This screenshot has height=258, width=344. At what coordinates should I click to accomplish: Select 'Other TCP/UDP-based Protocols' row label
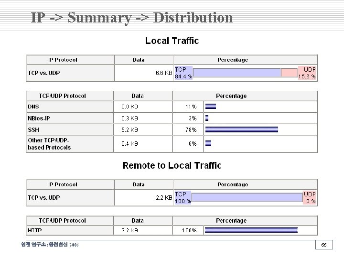coord(49,144)
